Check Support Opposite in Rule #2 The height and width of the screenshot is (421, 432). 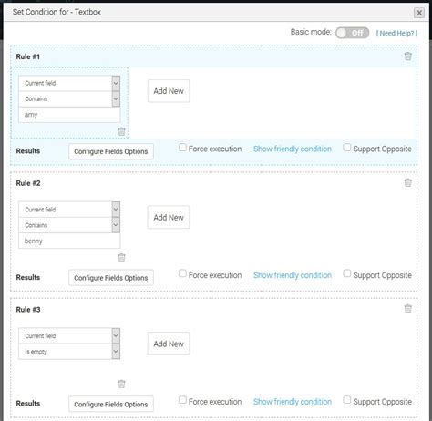346,273
